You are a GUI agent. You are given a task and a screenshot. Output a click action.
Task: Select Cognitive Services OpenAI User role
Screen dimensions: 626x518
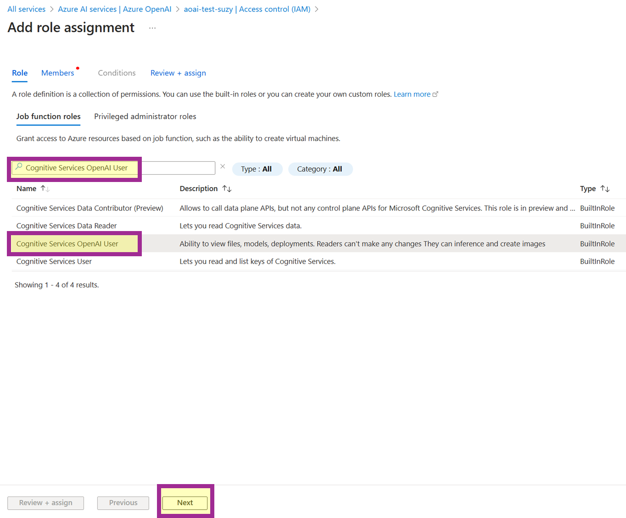pyautogui.click(x=67, y=244)
